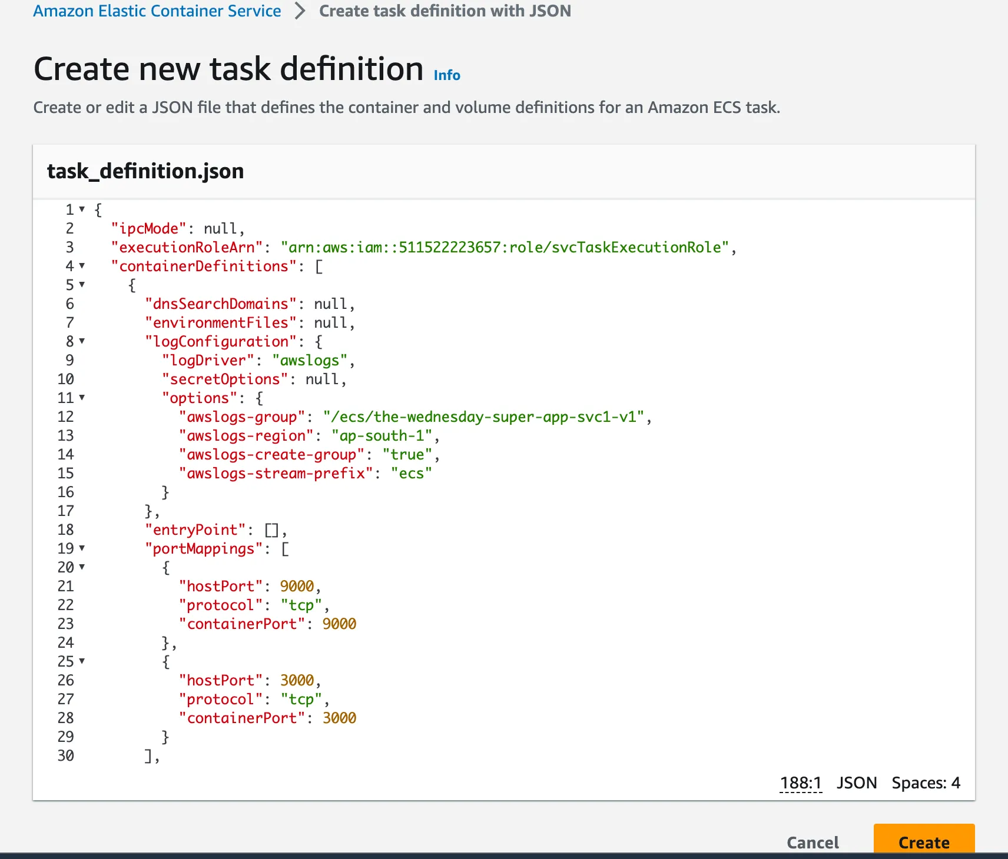Open Amazon Elastic Container Service breadcrumb link
The width and height of the screenshot is (1008, 859).
pos(157,11)
